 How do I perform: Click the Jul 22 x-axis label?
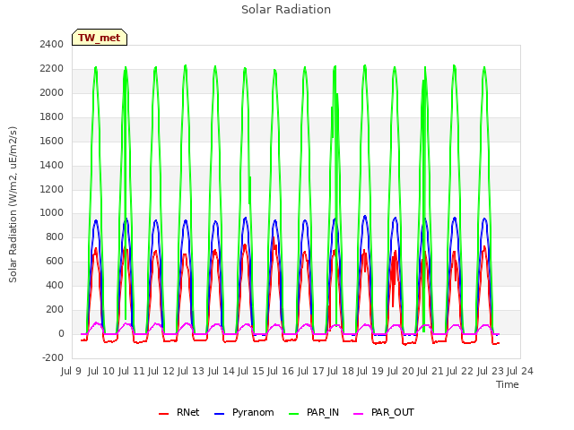click(x=460, y=371)
